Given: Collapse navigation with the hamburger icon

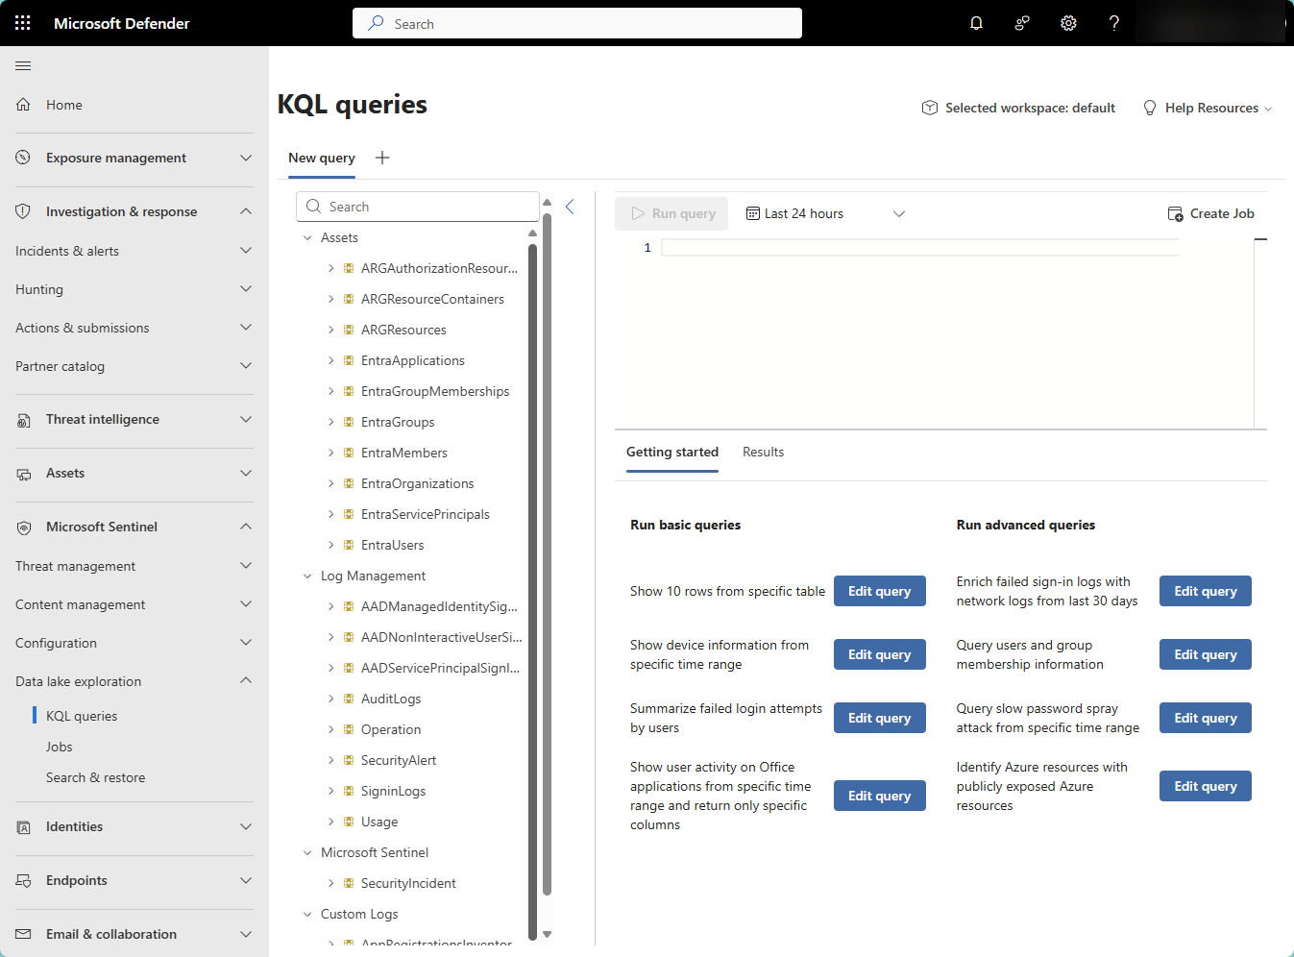Looking at the screenshot, I should (23, 65).
